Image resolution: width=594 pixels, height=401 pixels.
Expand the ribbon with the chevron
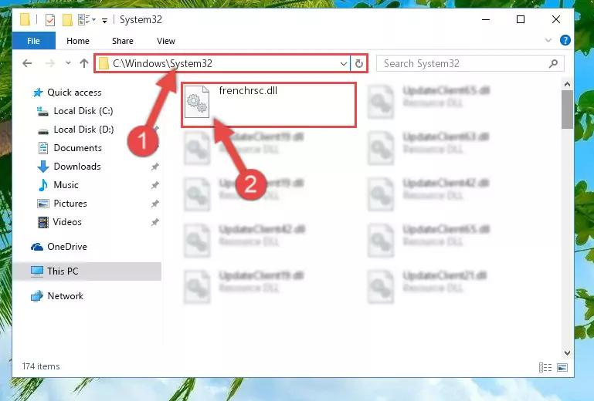pos(548,40)
